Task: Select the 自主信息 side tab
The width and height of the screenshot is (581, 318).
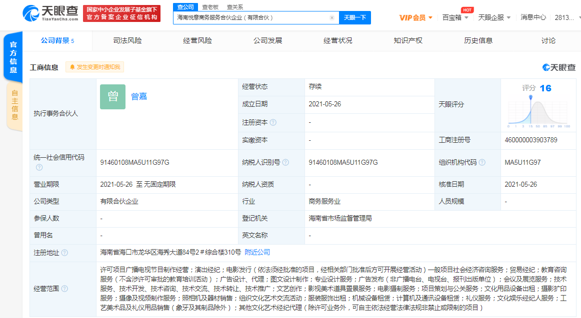Action: [14, 105]
